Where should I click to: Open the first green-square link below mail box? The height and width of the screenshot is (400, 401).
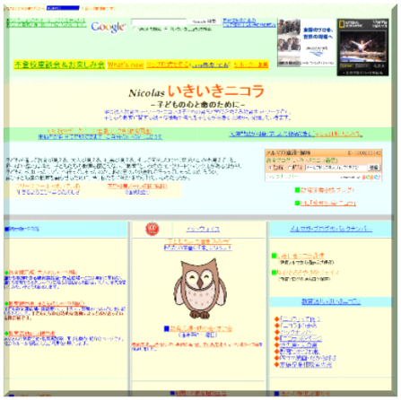[327, 190]
